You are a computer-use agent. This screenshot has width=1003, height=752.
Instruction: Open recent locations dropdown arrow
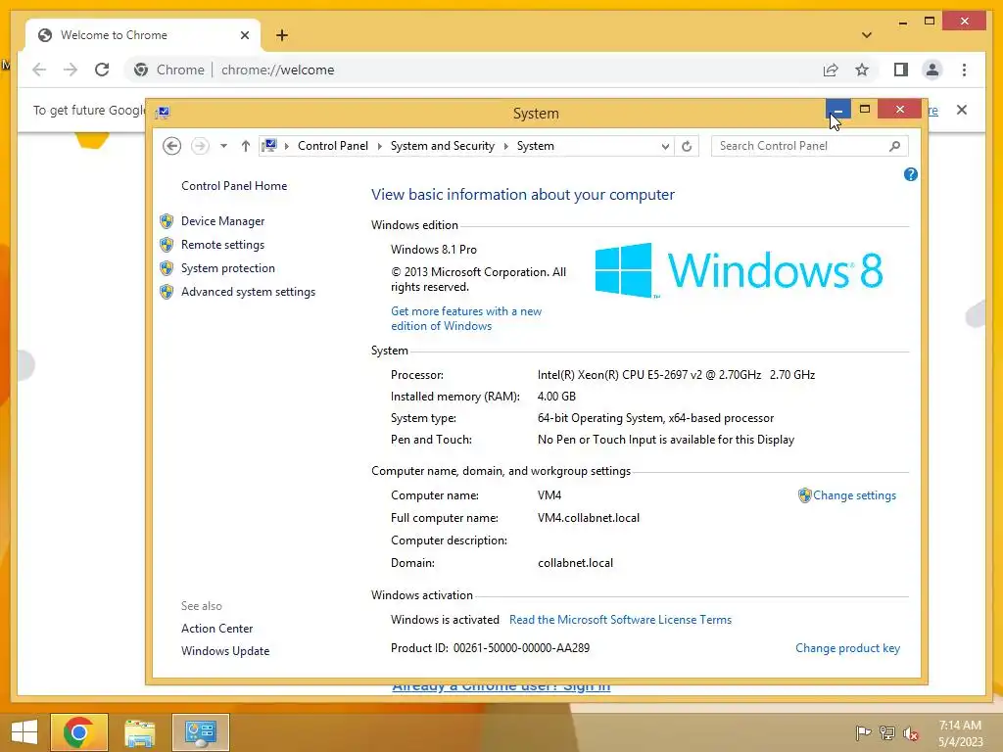(223, 147)
